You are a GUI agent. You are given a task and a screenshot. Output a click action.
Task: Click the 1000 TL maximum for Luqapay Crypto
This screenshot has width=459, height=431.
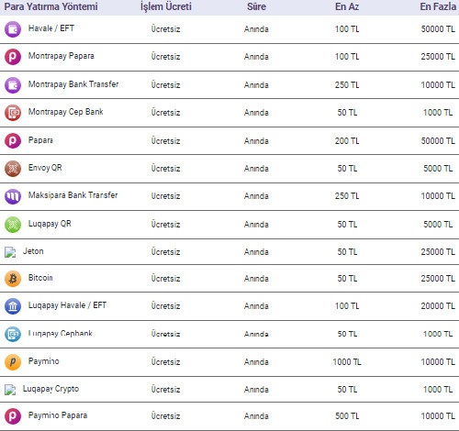[x=438, y=390]
